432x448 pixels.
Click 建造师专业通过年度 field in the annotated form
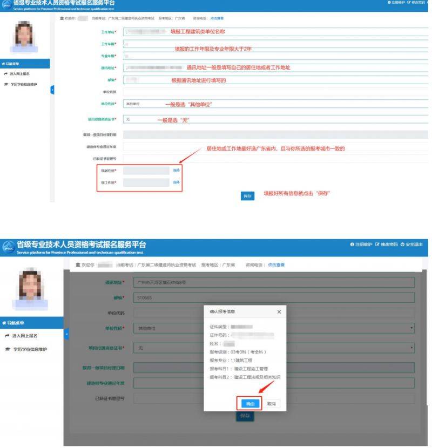point(275,147)
